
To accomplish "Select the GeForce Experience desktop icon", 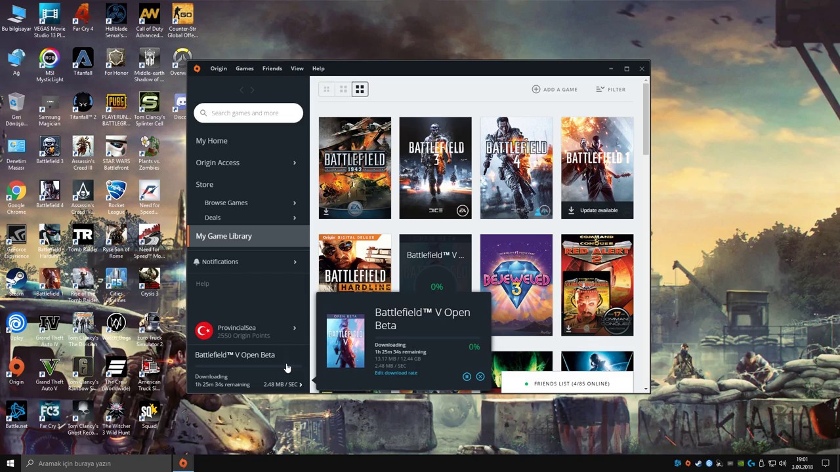I will (16, 243).
